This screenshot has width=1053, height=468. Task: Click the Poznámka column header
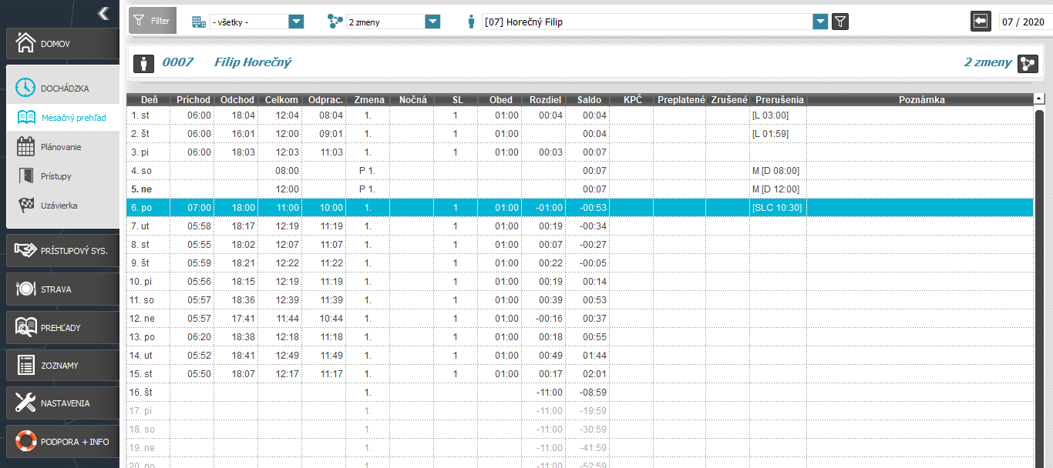(x=921, y=100)
